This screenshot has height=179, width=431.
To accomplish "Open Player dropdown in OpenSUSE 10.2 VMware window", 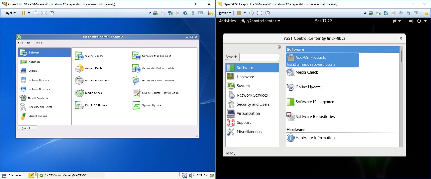I will [x=9, y=13].
